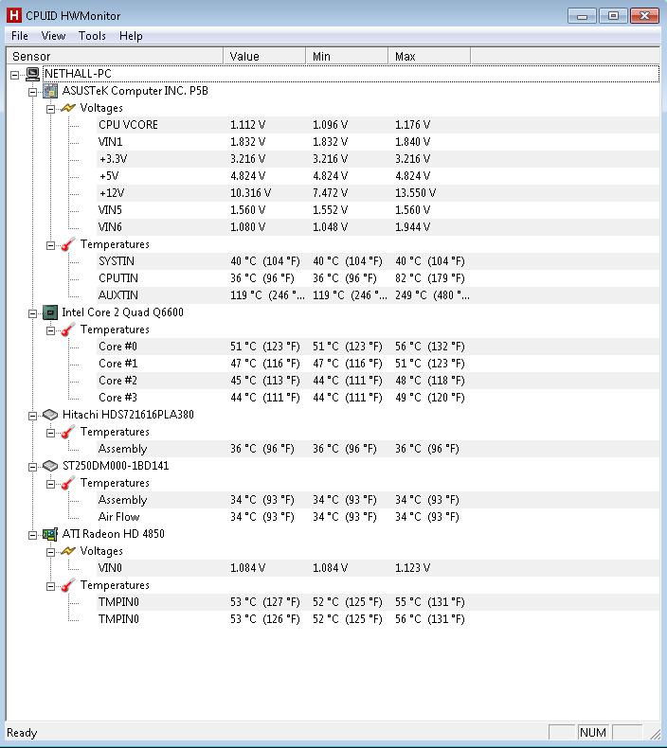
Task: Collapse the Radeon Voltages group
Action: click(x=50, y=552)
